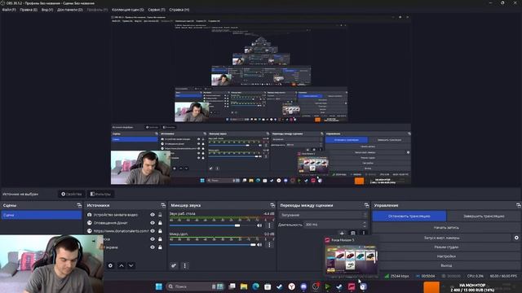Open the Коллекция сцен menu

click(x=128, y=10)
